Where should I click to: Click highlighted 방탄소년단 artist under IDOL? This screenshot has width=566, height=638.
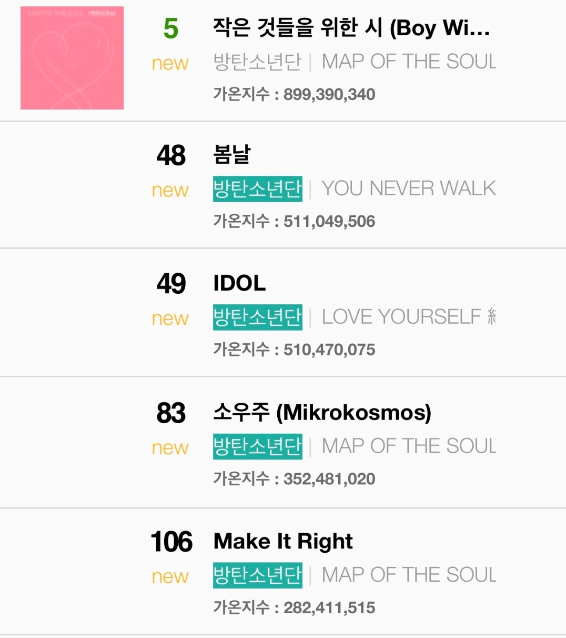[257, 317]
